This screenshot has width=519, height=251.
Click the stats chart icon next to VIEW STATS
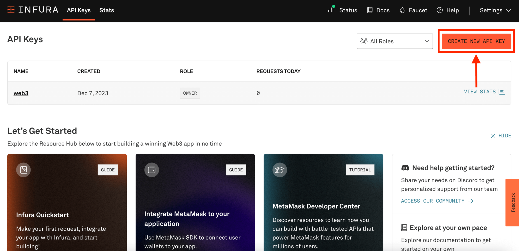[x=502, y=92]
